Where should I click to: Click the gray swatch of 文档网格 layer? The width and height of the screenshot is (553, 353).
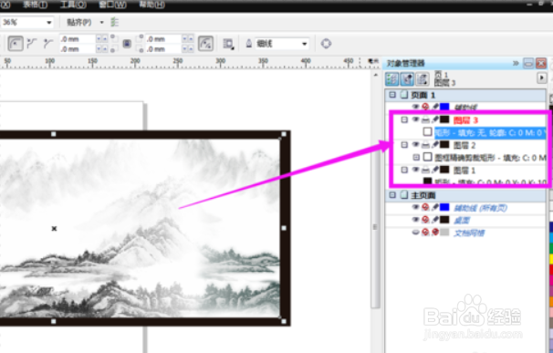point(444,233)
